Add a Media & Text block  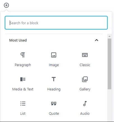pyautogui.click(x=23, y=79)
